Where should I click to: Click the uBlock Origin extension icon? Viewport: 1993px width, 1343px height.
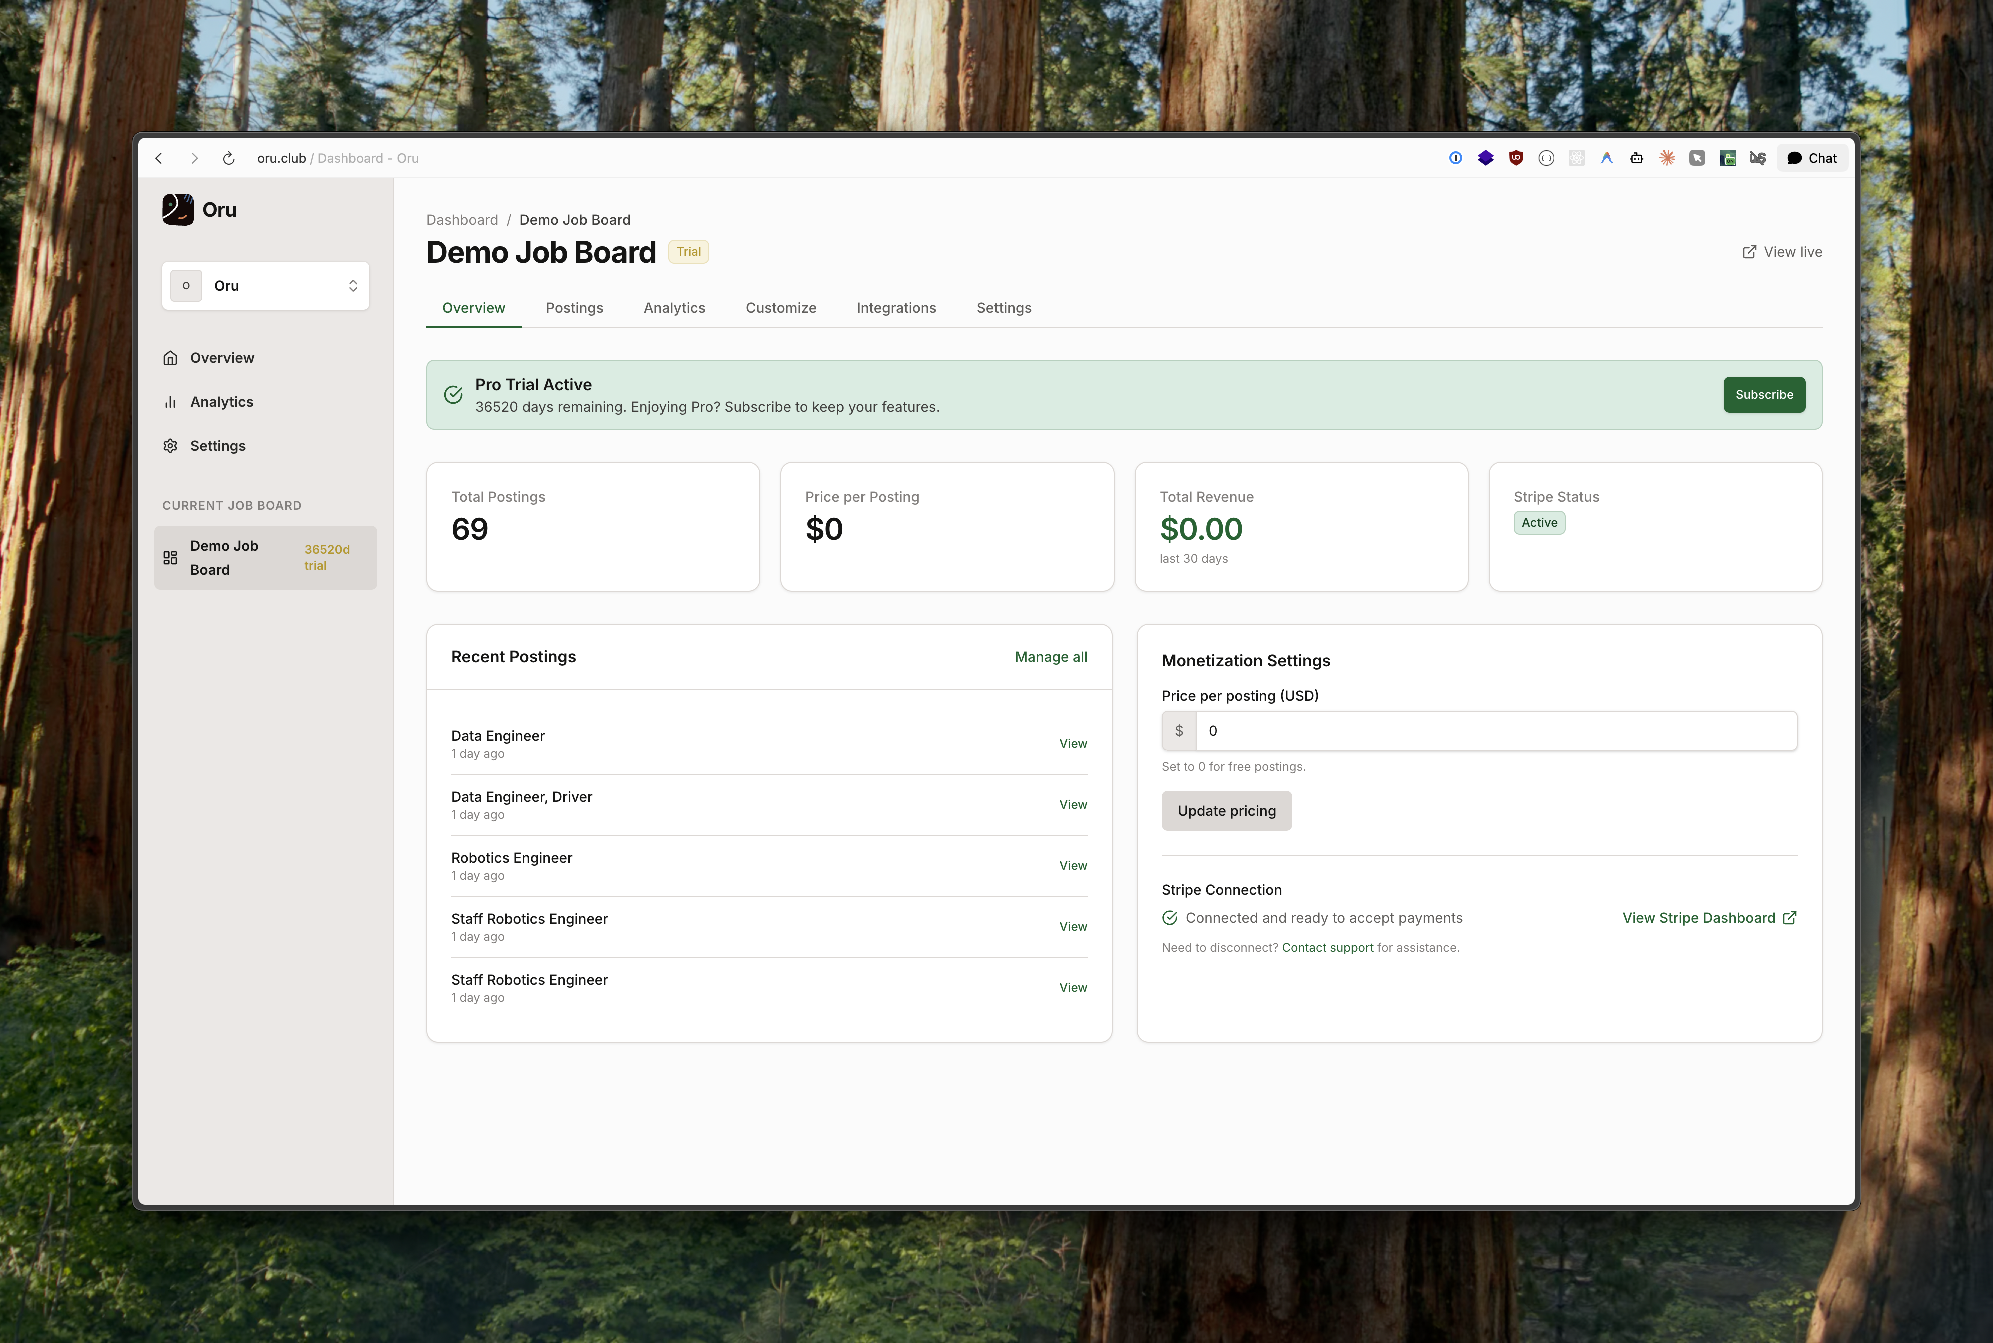1517,157
